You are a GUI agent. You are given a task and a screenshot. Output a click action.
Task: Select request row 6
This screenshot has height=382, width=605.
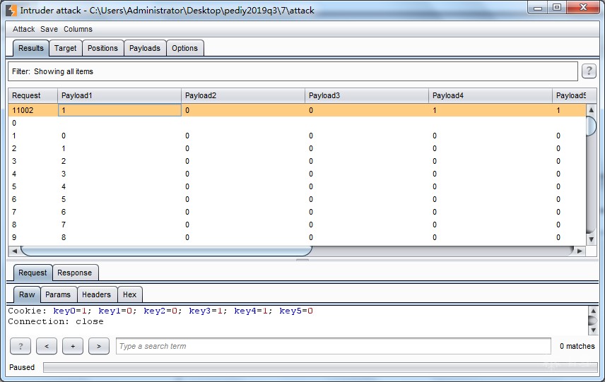pos(297,199)
